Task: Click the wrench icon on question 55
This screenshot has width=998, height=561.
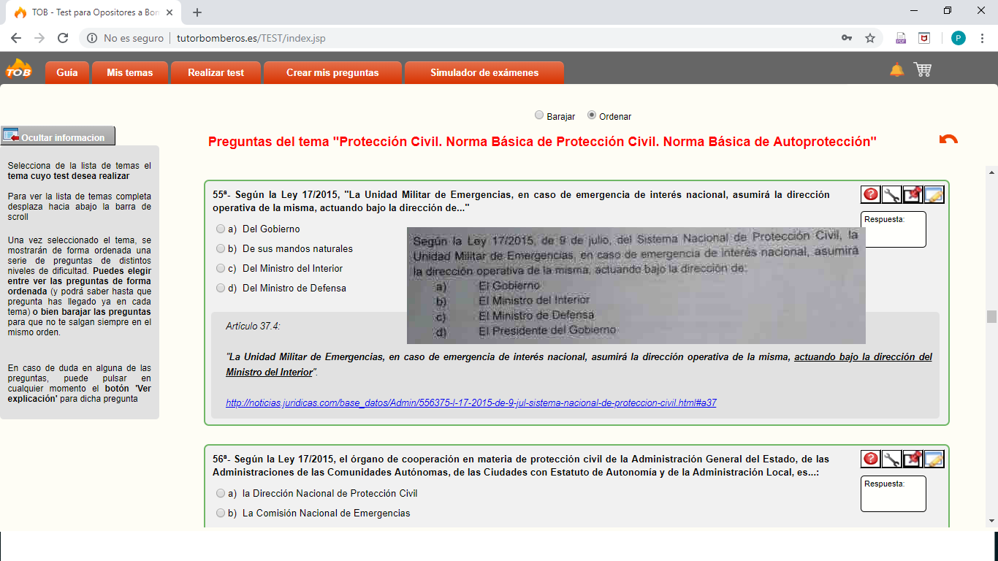Action: pyautogui.click(x=892, y=194)
